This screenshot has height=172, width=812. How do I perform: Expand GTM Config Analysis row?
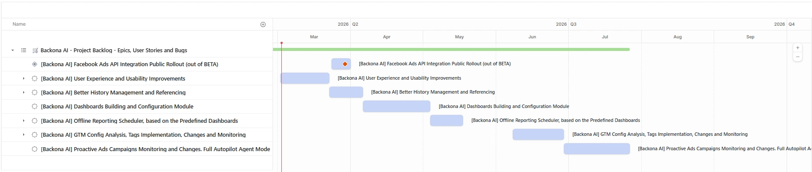24,135
